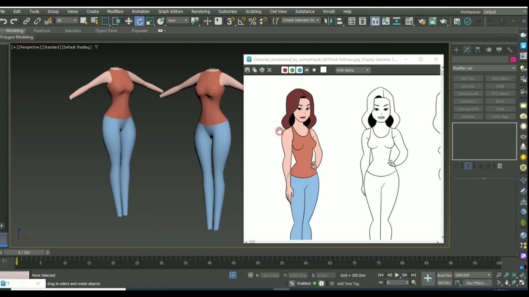The width and height of the screenshot is (529, 297).
Task: Open RGB Alpha channel dropdown in image window
Action: tap(353, 70)
